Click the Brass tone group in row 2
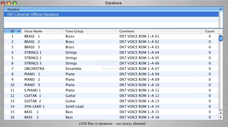Image resolution: width=228 pixels, height=127 pixels. coord(70,41)
